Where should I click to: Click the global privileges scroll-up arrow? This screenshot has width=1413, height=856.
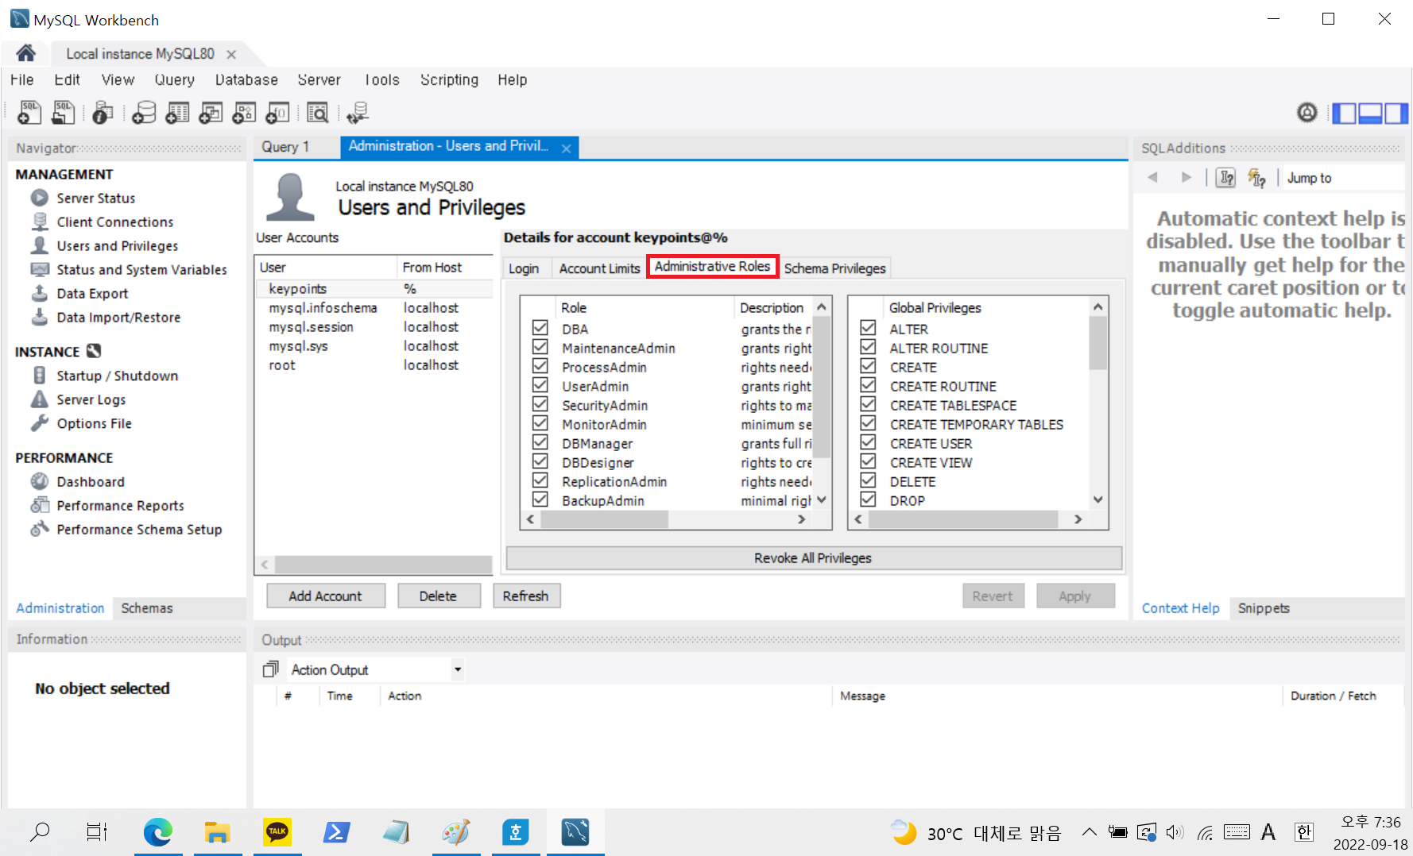point(1098,307)
